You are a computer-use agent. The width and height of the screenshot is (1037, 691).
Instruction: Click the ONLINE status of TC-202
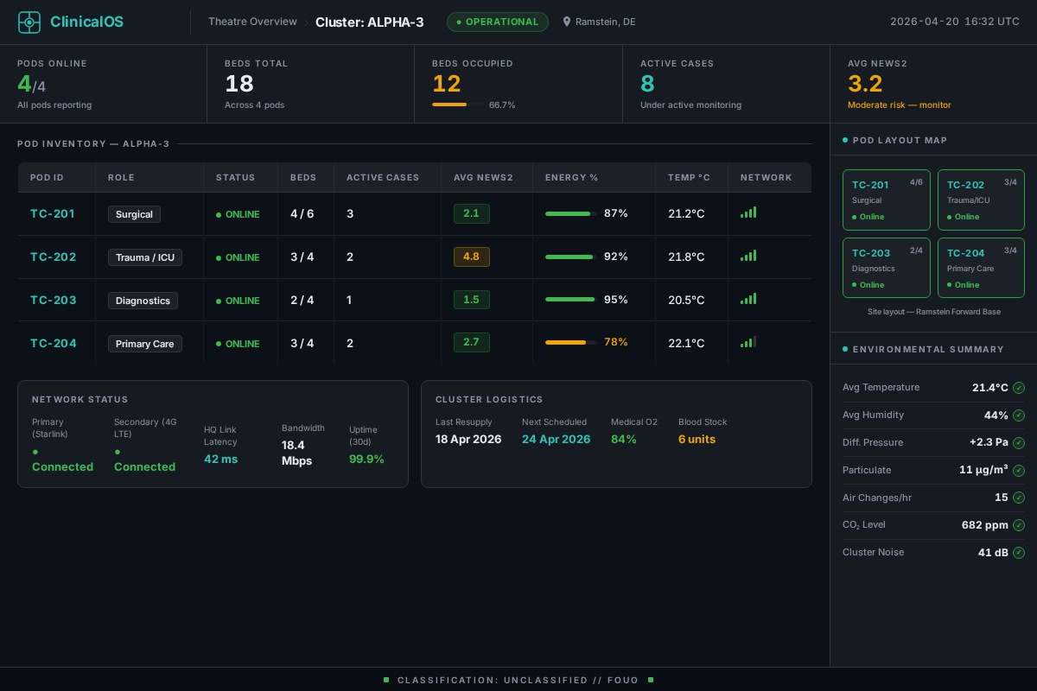pos(238,257)
